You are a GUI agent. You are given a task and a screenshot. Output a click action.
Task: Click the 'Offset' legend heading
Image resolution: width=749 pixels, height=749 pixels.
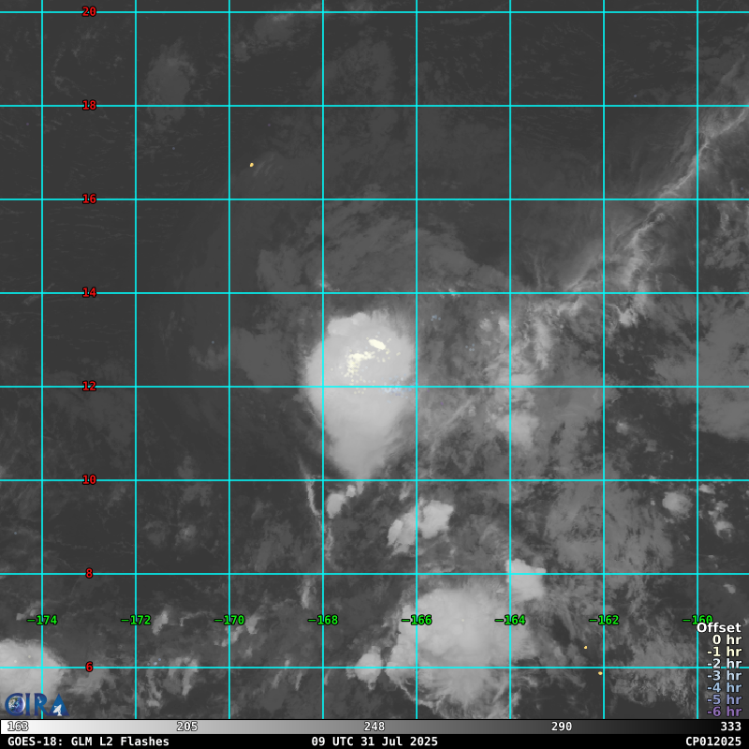pyautogui.click(x=718, y=627)
